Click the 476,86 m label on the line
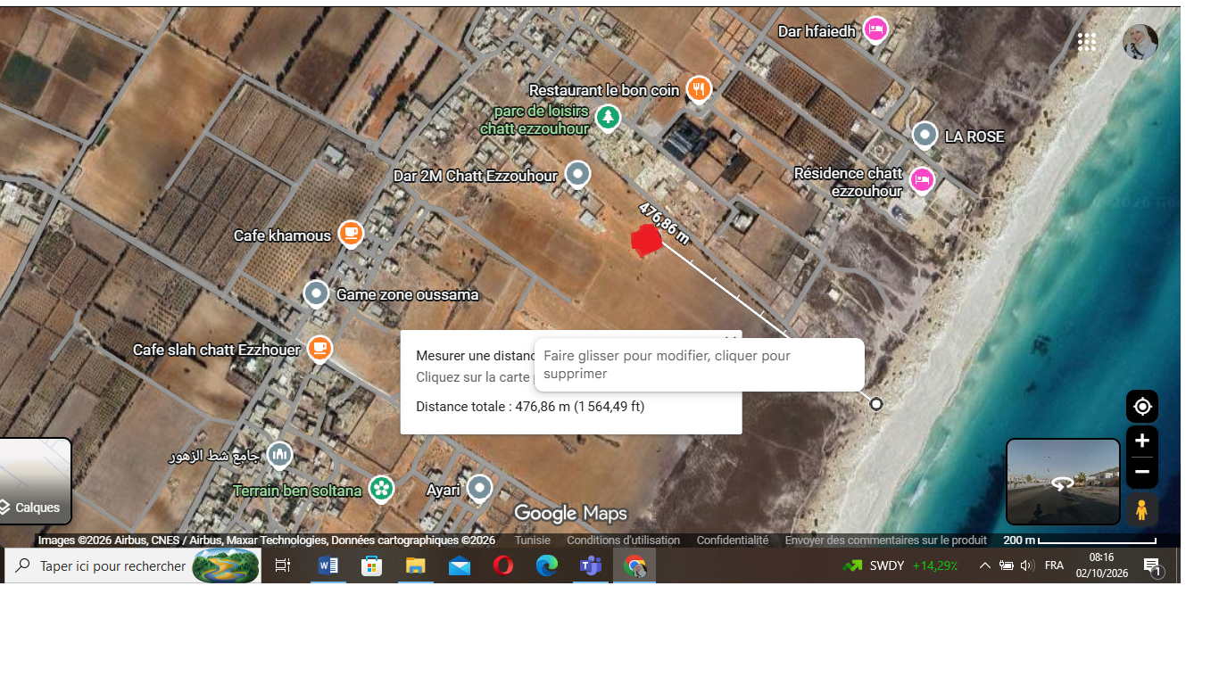This screenshot has width=1219, height=685. tap(664, 222)
